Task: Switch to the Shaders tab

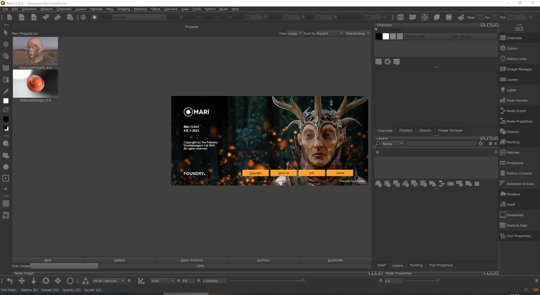Action: [x=405, y=130]
